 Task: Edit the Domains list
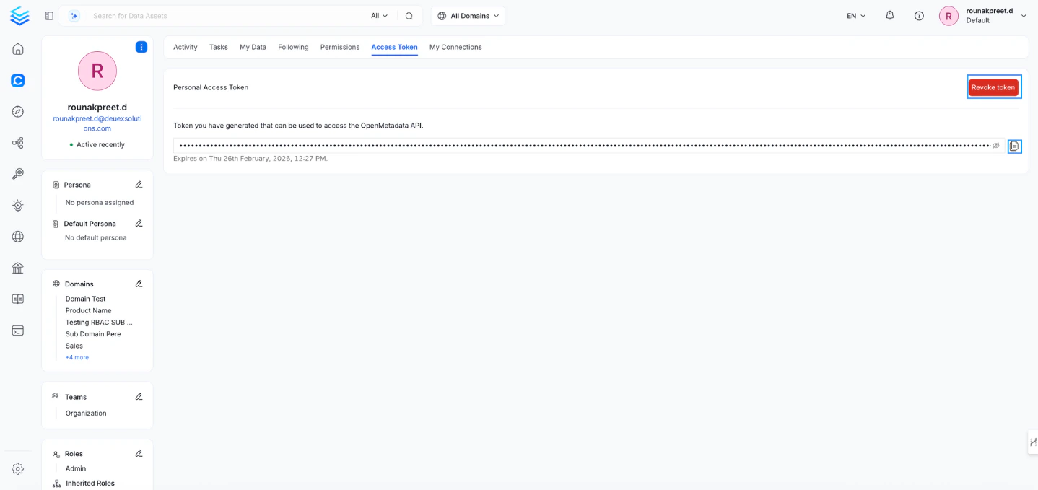click(x=139, y=284)
